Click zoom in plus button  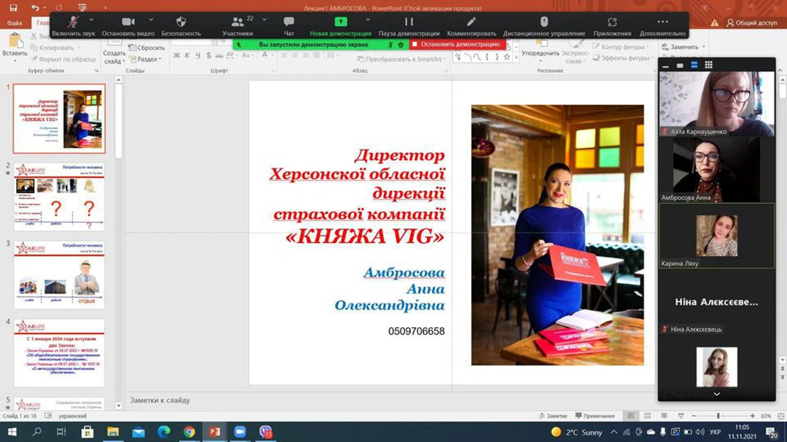click(751, 416)
